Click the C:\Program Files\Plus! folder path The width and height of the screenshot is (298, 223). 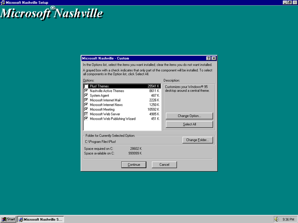100,142
